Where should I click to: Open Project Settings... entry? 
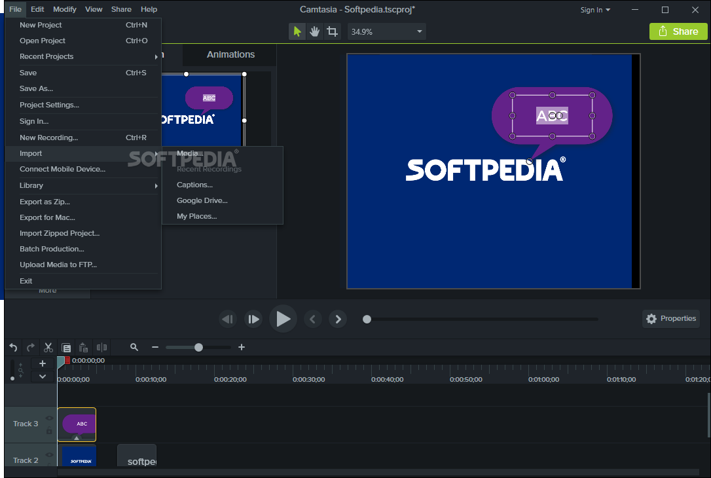click(x=83, y=105)
